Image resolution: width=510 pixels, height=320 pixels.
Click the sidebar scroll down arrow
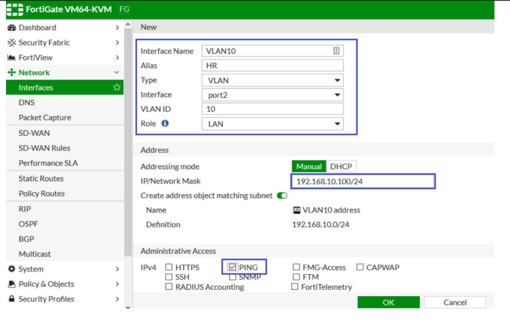pyautogui.click(x=128, y=307)
